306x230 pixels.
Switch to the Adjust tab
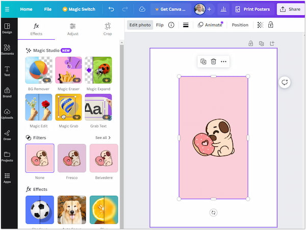(72, 29)
